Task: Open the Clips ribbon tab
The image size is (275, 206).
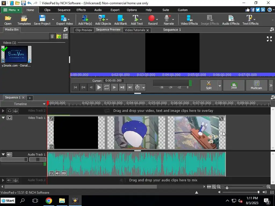Action: (47, 10)
